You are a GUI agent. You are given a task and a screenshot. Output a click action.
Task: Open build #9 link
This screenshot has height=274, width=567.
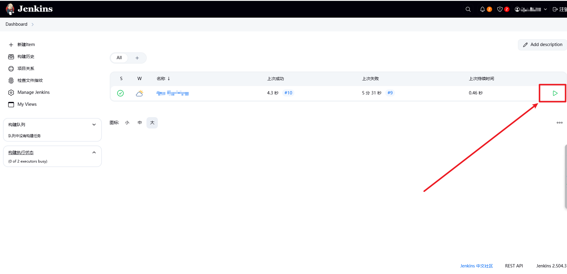point(390,93)
